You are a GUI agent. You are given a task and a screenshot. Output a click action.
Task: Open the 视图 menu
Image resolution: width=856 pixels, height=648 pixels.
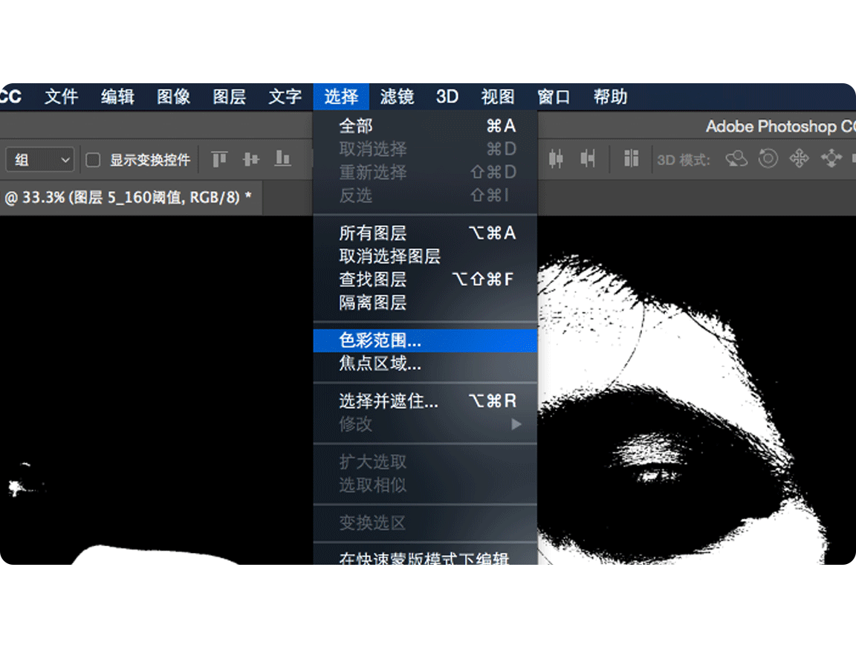[x=498, y=97]
